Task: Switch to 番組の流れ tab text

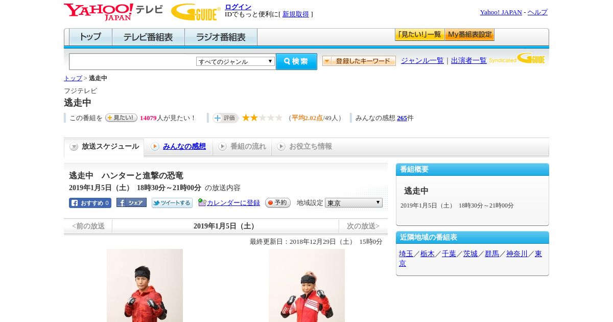Action: tap(248, 147)
